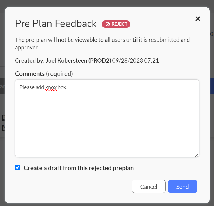
Task: Click the "Create a draft from this rejected preplan" label
Action: click(x=79, y=168)
